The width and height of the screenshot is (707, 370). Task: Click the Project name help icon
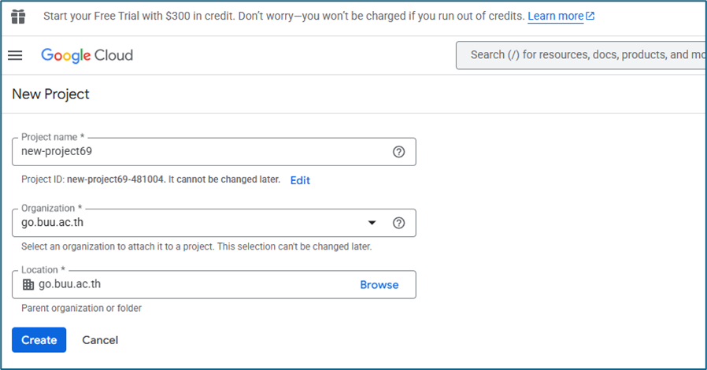[398, 152]
